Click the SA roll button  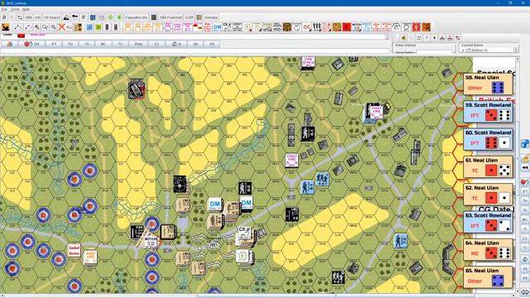(x=195, y=44)
